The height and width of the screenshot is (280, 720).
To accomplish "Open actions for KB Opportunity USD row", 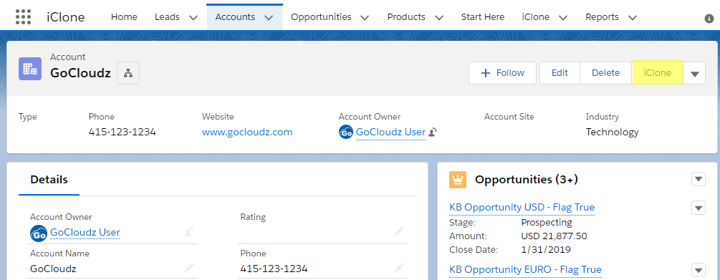I will point(699,208).
